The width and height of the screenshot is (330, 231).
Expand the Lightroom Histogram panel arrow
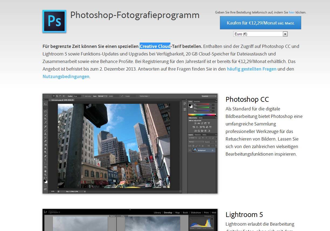[x=213, y=216]
